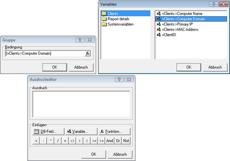Close the Variablen window
Image resolution: width=230 pixels, height=161 pixels.
(x=223, y=4)
